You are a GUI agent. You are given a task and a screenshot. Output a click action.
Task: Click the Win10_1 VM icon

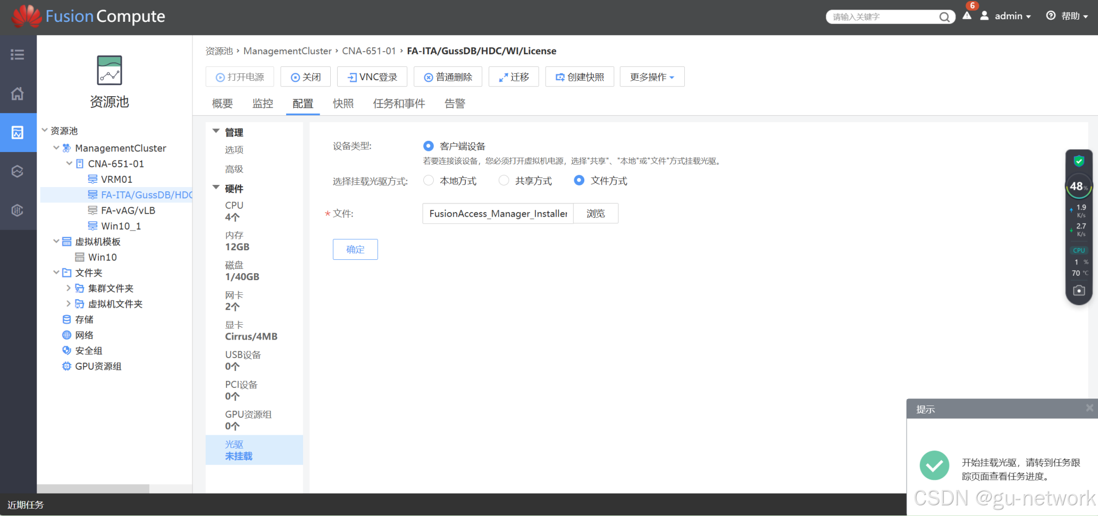click(x=93, y=226)
